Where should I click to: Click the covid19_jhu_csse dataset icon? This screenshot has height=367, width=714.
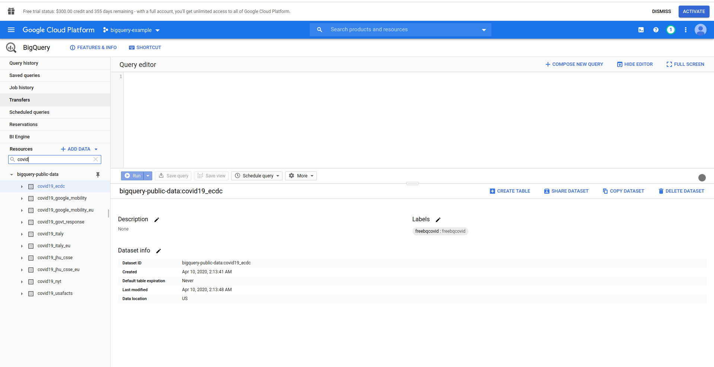[31, 258]
